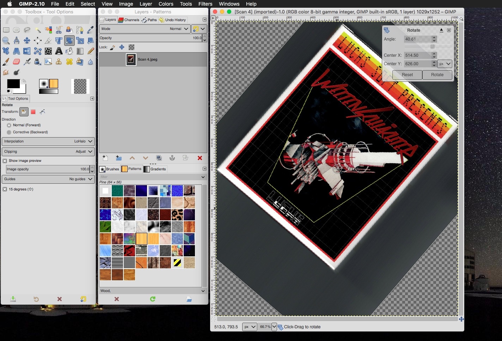Image resolution: width=502 pixels, height=341 pixels.
Task: Open pattern filter dropdown arrow
Action: pos(203,177)
